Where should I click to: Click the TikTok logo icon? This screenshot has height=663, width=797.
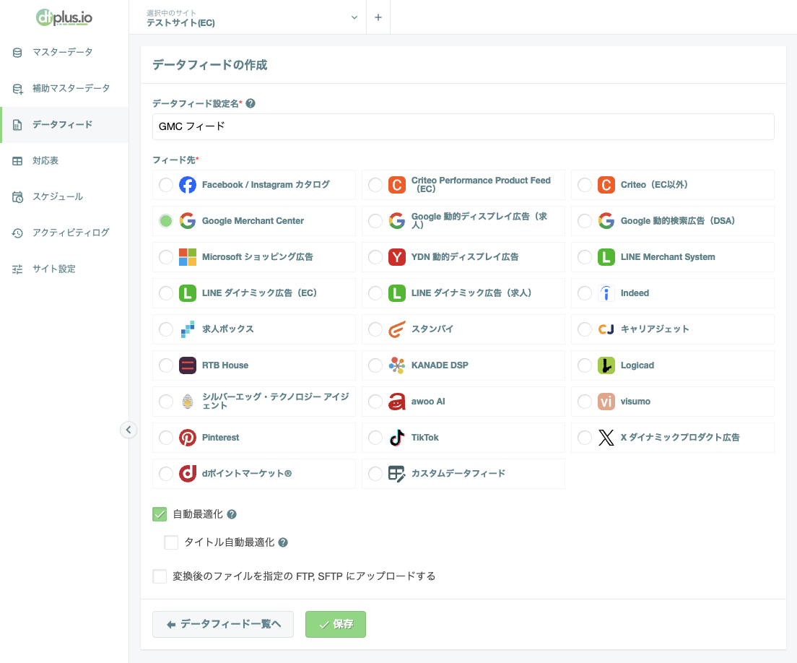[397, 437]
